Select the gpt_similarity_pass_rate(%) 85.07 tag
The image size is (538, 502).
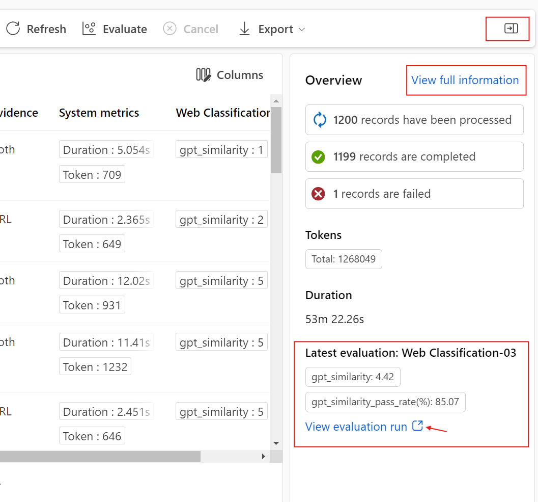point(385,402)
